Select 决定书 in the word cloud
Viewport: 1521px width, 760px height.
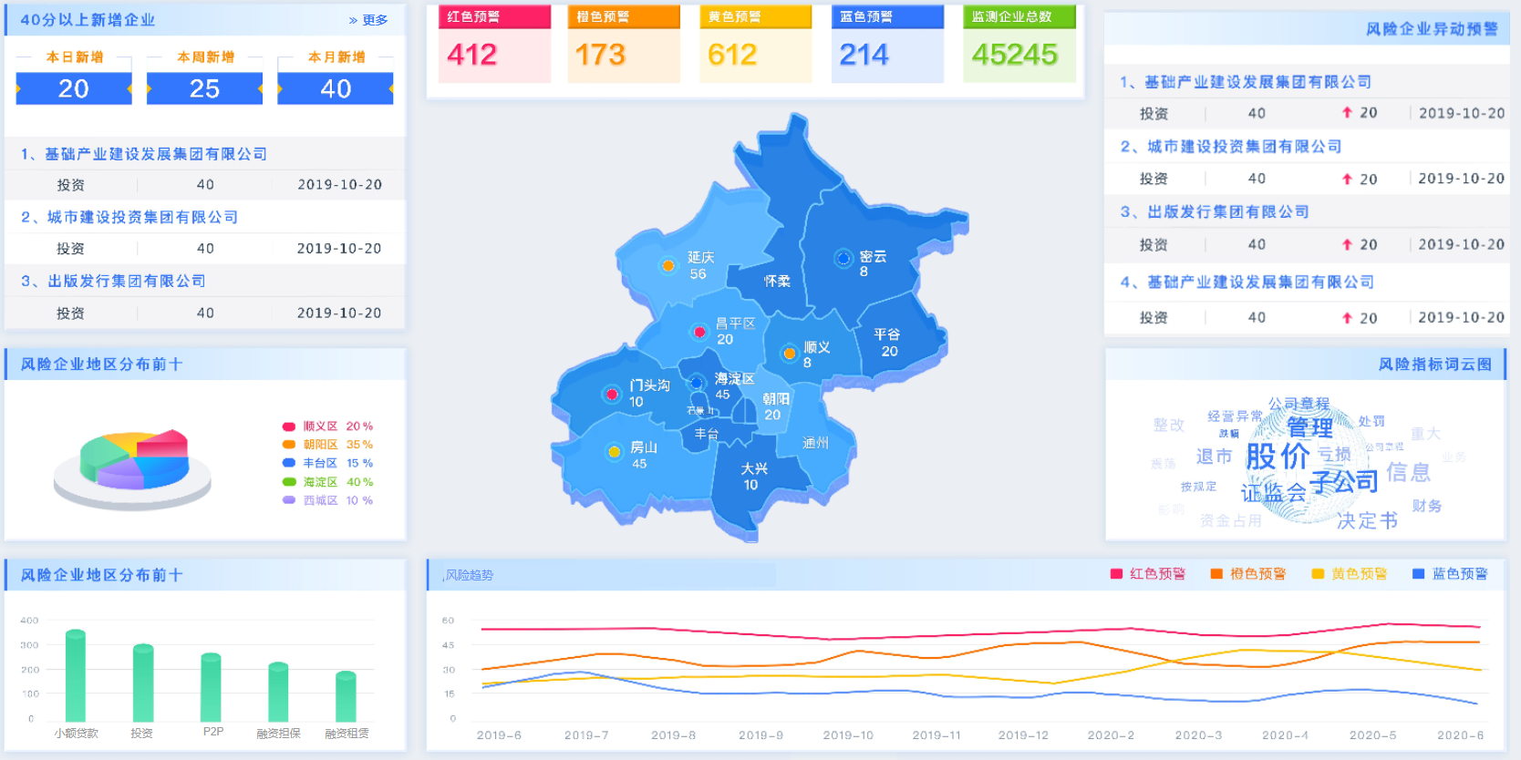1367,520
